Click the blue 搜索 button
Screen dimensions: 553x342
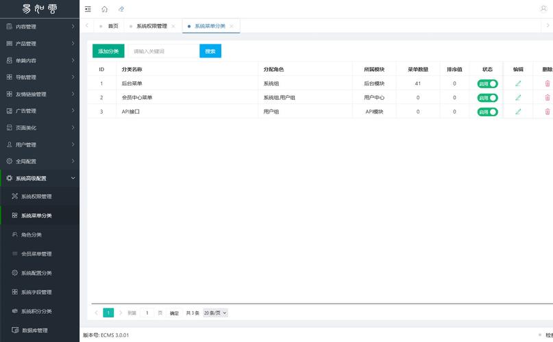coord(210,51)
